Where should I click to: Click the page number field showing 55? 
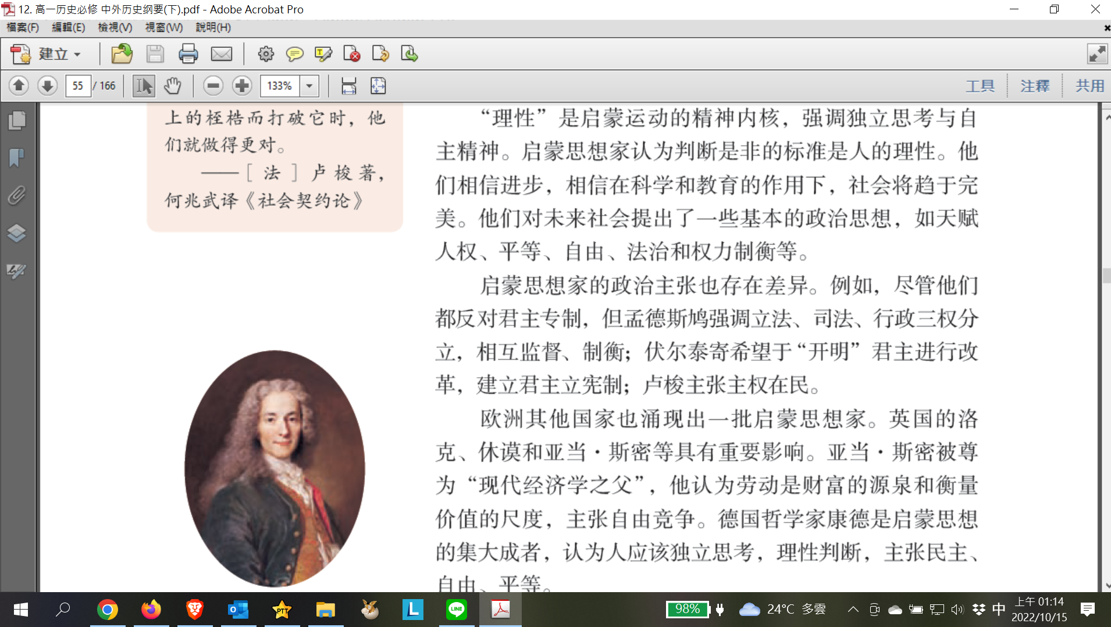[x=78, y=86]
